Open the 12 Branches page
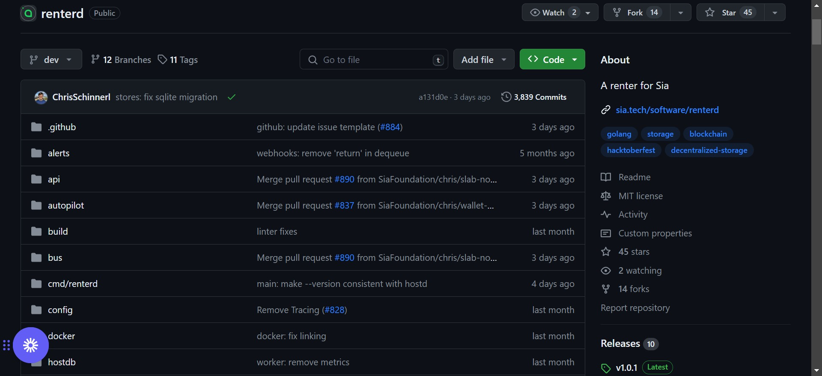 121,60
